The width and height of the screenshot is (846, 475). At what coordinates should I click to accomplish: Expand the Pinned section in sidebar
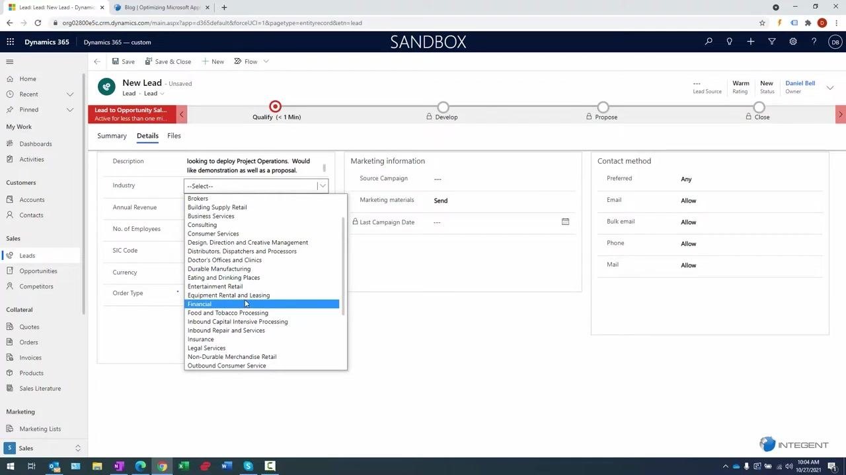[x=70, y=110]
